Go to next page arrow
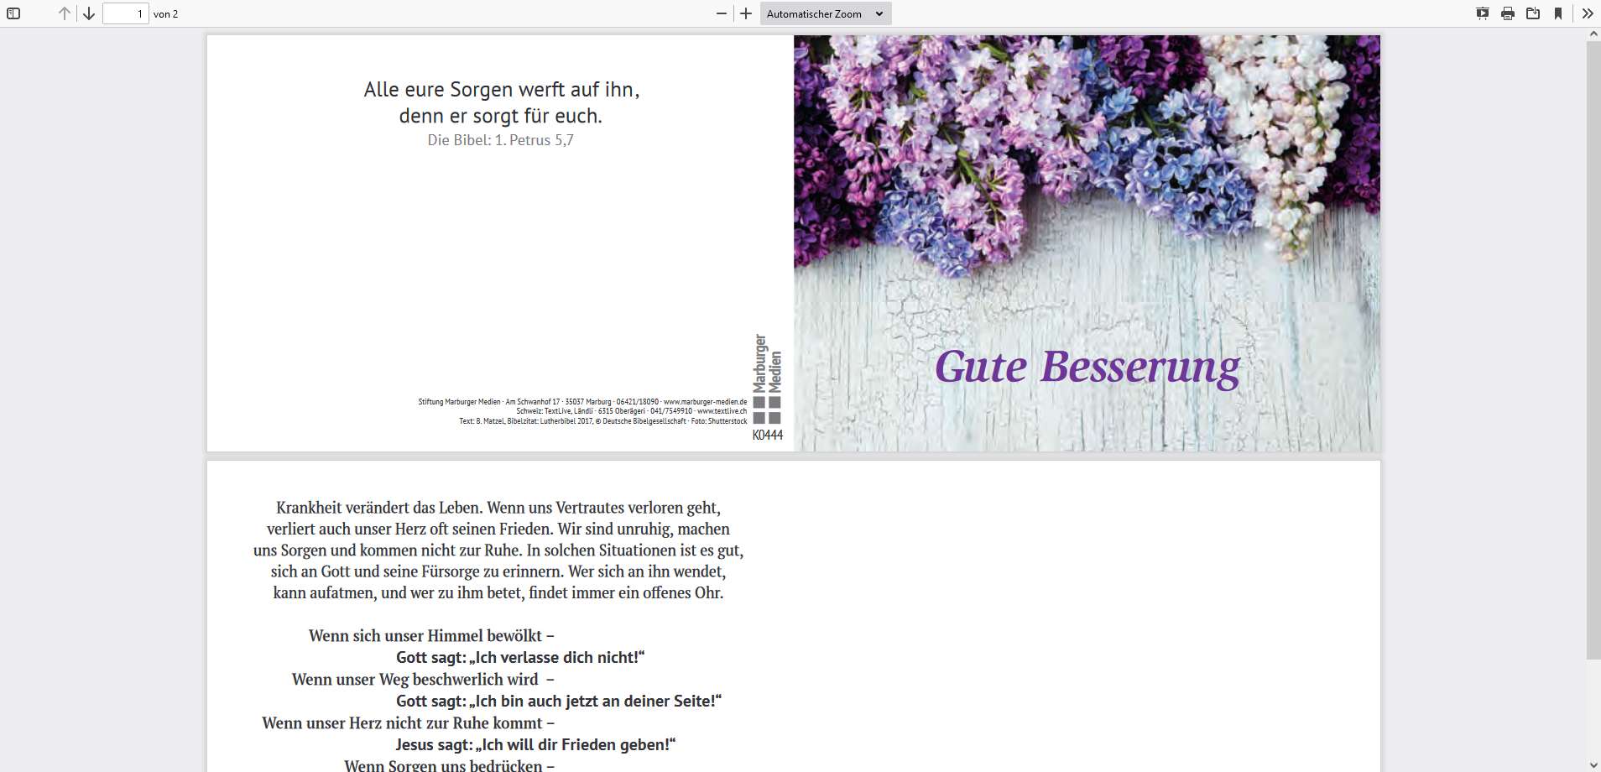Screen dimensions: 1601x772 point(89,13)
